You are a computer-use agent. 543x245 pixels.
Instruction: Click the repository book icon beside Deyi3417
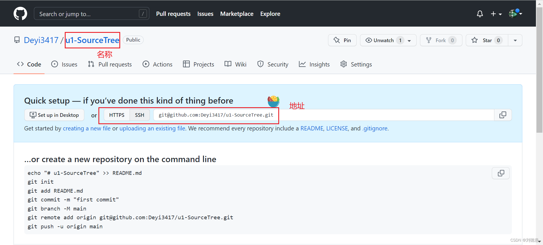(17, 40)
